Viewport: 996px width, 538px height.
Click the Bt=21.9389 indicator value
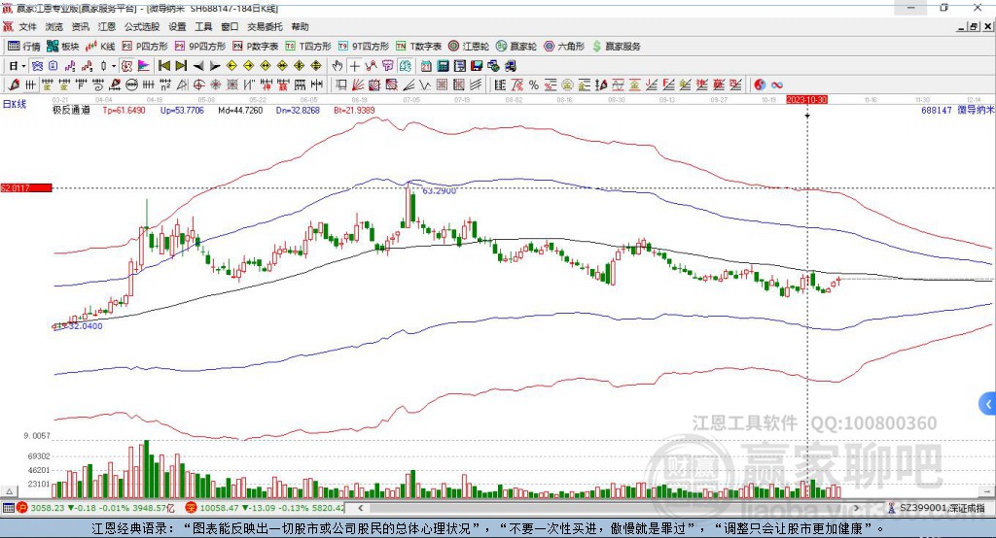(x=354, y=110)
